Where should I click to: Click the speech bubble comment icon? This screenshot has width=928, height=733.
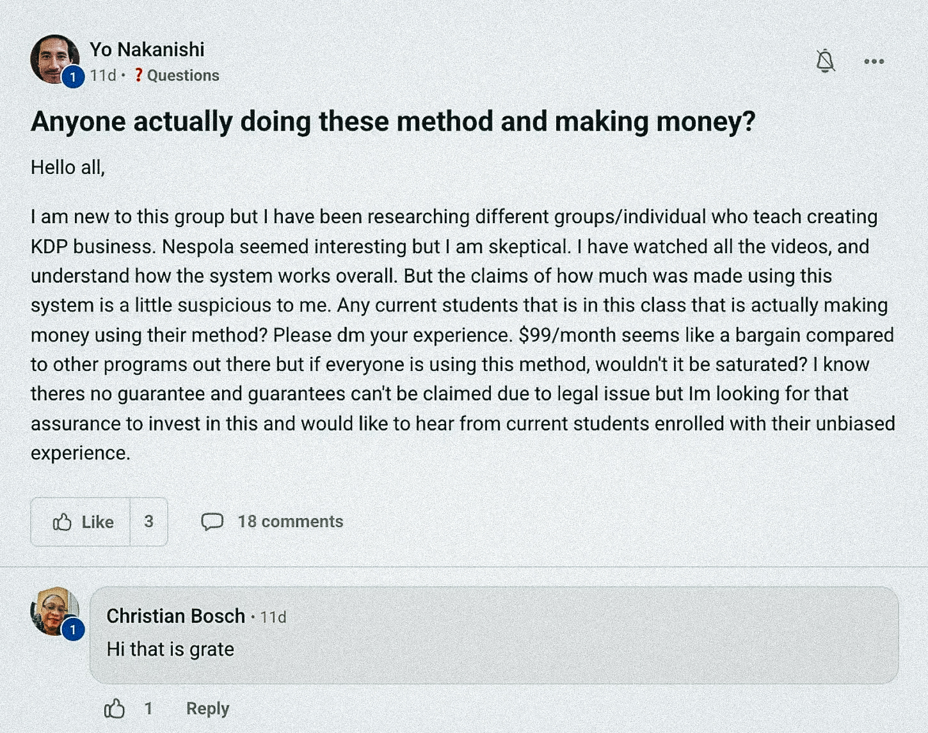tap(212, 522)
